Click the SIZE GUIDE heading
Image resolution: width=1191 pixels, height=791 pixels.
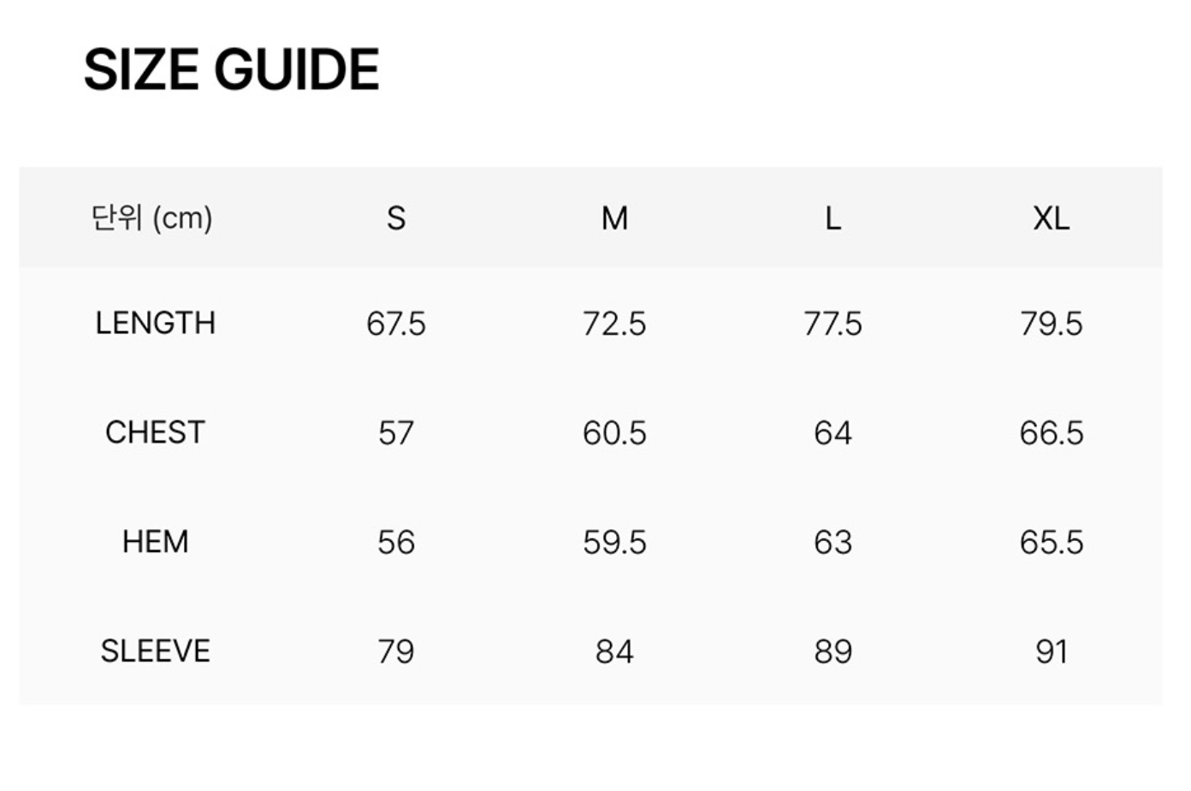(231, 69)
